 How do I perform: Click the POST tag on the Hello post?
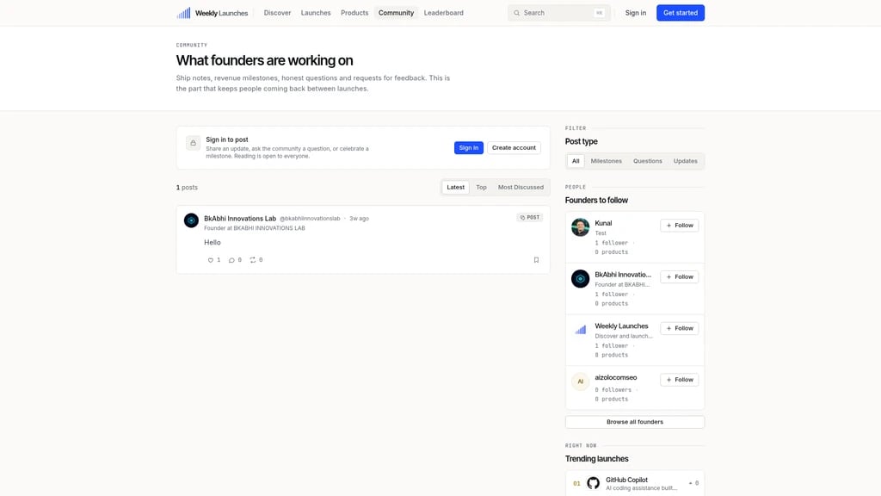point(530,218)
